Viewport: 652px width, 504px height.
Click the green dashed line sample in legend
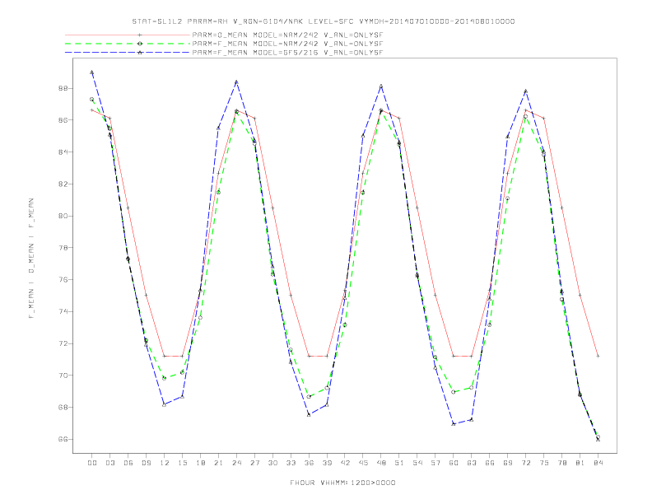(128, 44)
